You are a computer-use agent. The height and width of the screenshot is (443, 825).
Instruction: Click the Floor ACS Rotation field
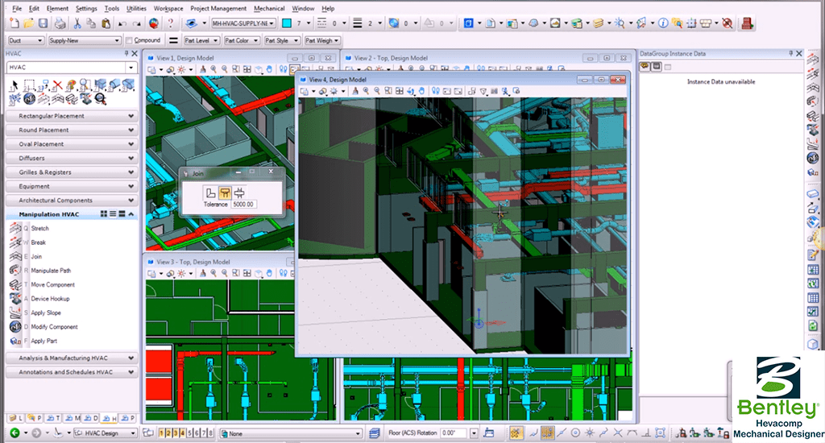tap(454, 433)
